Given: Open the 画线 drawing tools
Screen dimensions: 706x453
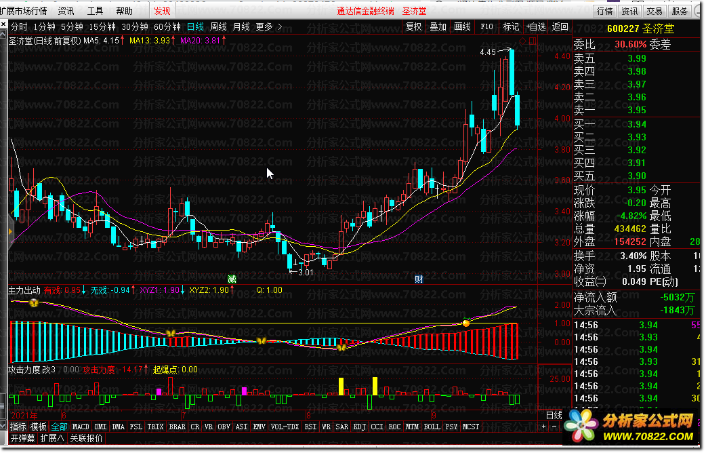Looking at the screenshot, I should coord(462,26).
